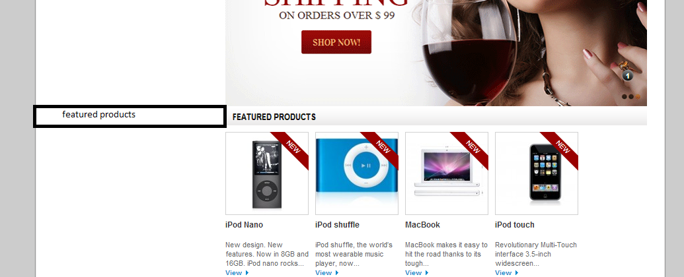
Task: Click the SHOP NOW! banner button
Action: [x=336, y=42]
